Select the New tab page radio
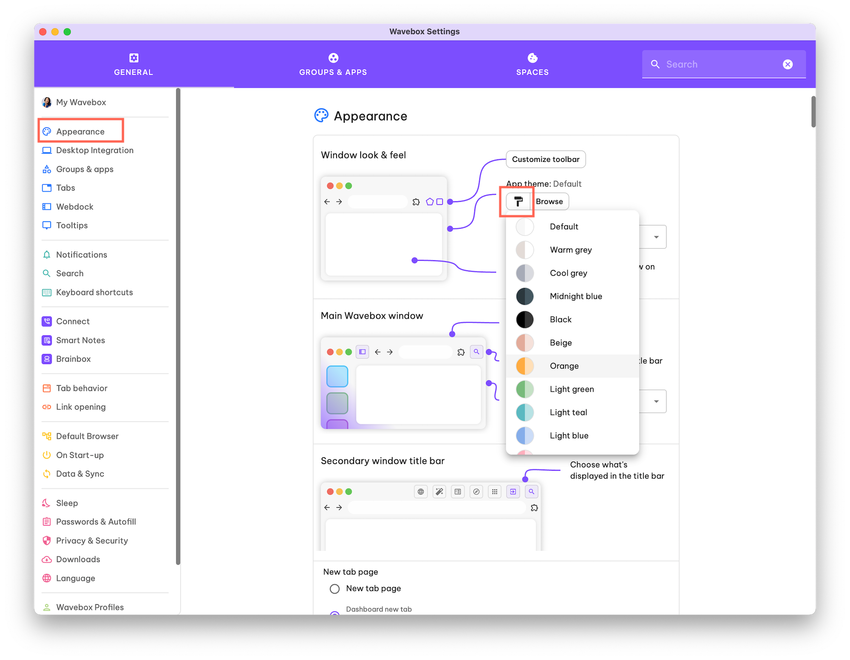The image size is (850, 660). pos(335,589)
